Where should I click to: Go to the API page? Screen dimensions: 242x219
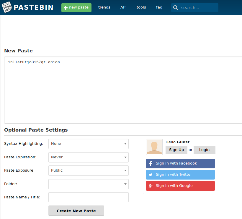[123, 7]
